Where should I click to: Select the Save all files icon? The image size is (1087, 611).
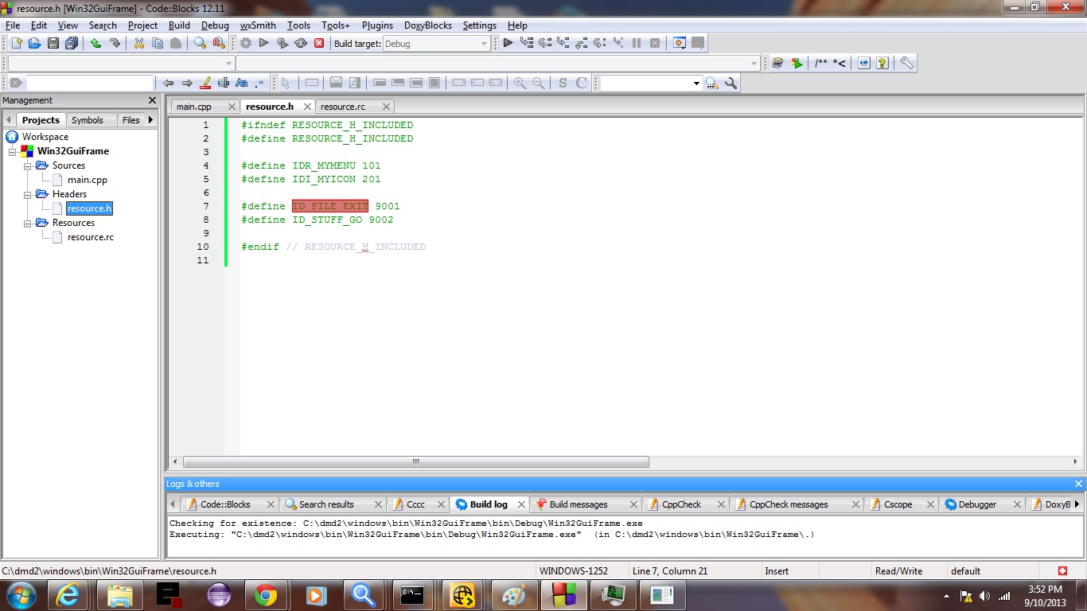point(72,43)
